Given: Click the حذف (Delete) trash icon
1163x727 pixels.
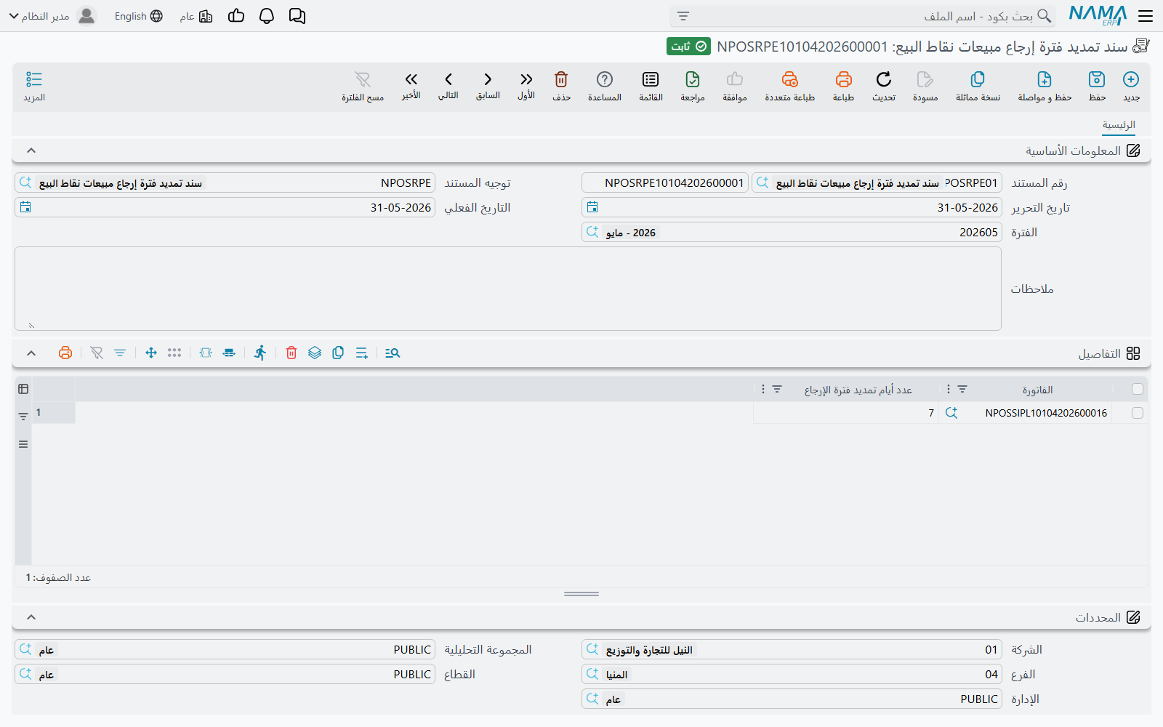Looking at the screenshot, I should click(561, 79).
